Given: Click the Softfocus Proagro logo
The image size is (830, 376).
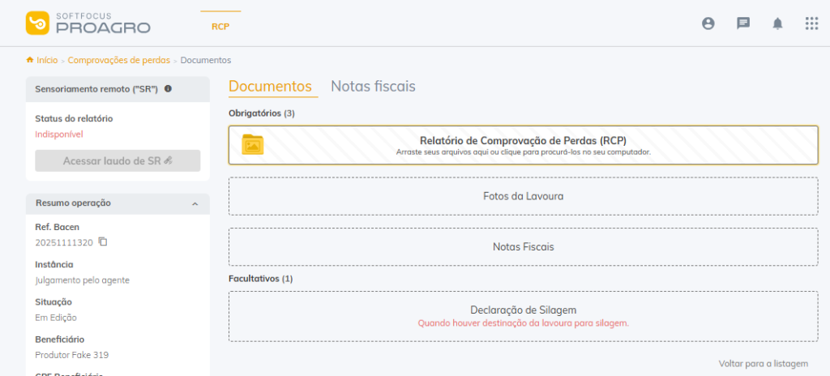Looking at the screenshot, I should tap(88, 23).
